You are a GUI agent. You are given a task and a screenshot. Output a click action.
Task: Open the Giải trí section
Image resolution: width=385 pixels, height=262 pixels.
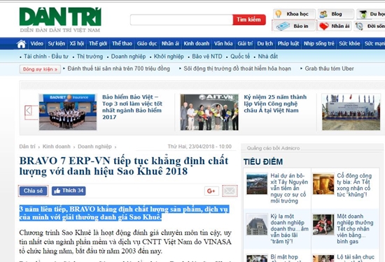pos(245,43)
